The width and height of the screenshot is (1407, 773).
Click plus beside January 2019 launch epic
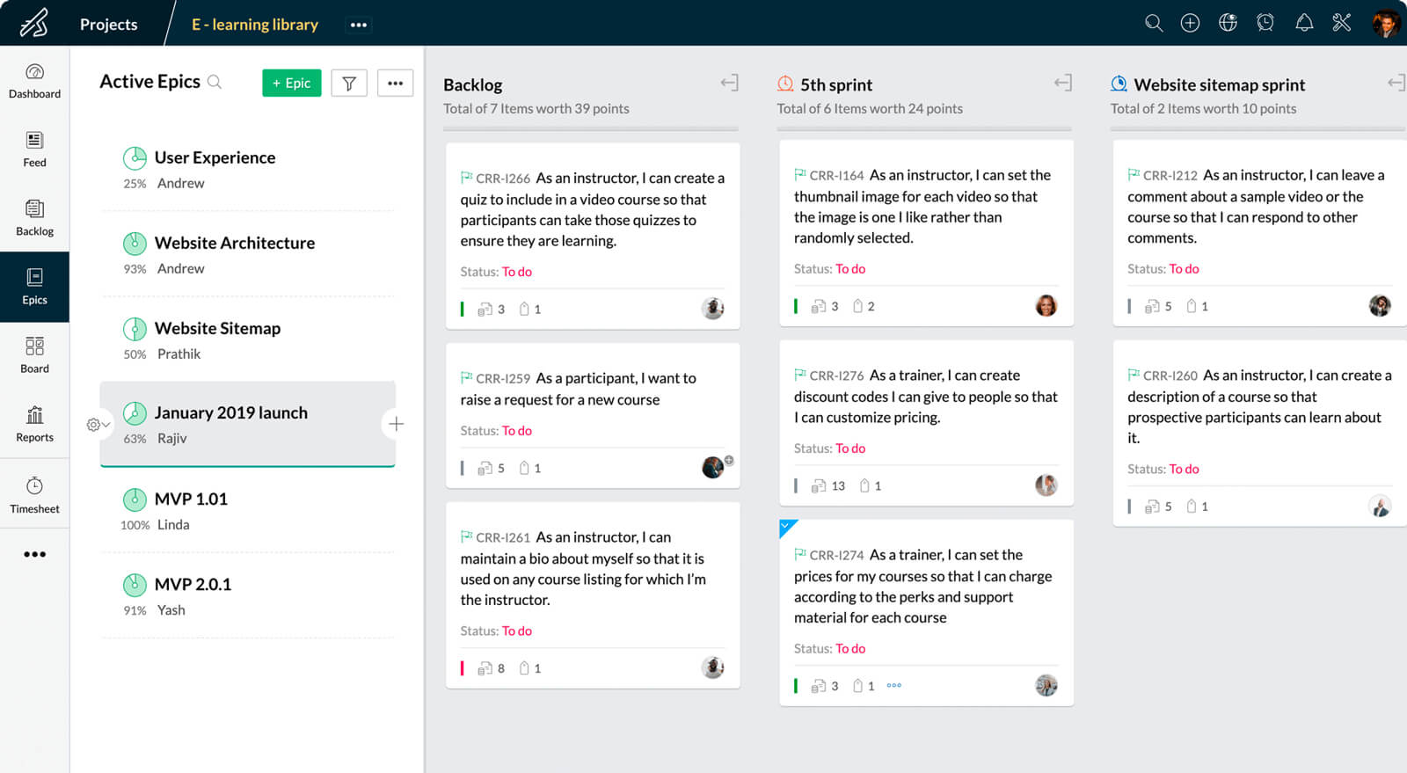click(x=397, y=424)
